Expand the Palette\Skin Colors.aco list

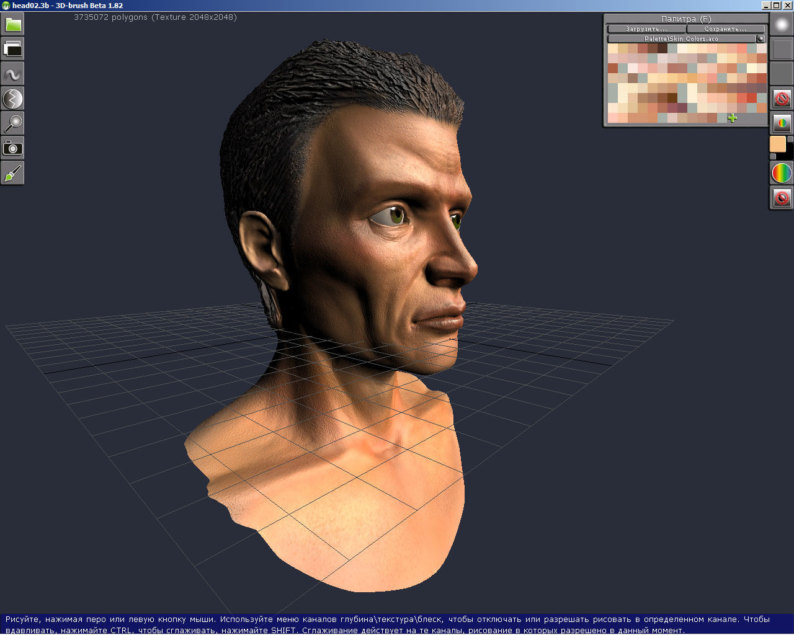pos(681,38)
